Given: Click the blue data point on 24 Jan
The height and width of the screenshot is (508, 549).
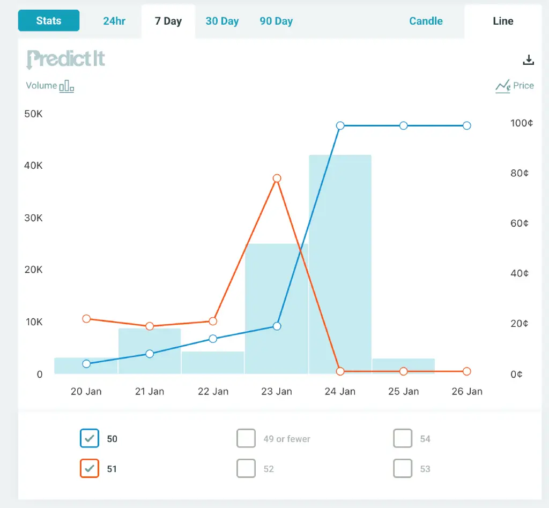Looking at the screenshot, I should [x=340, y=125].
